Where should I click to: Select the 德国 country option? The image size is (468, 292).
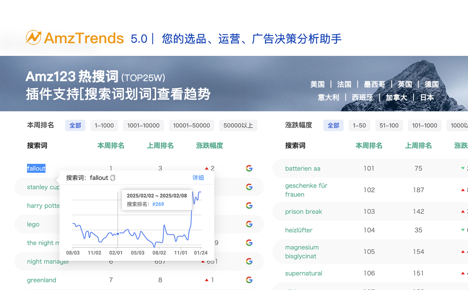(x=431, y=84)
